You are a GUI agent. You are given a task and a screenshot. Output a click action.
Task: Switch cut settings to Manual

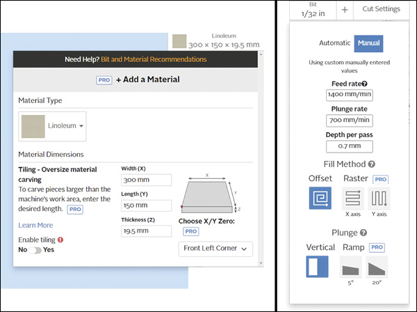[x=368, y=43]
